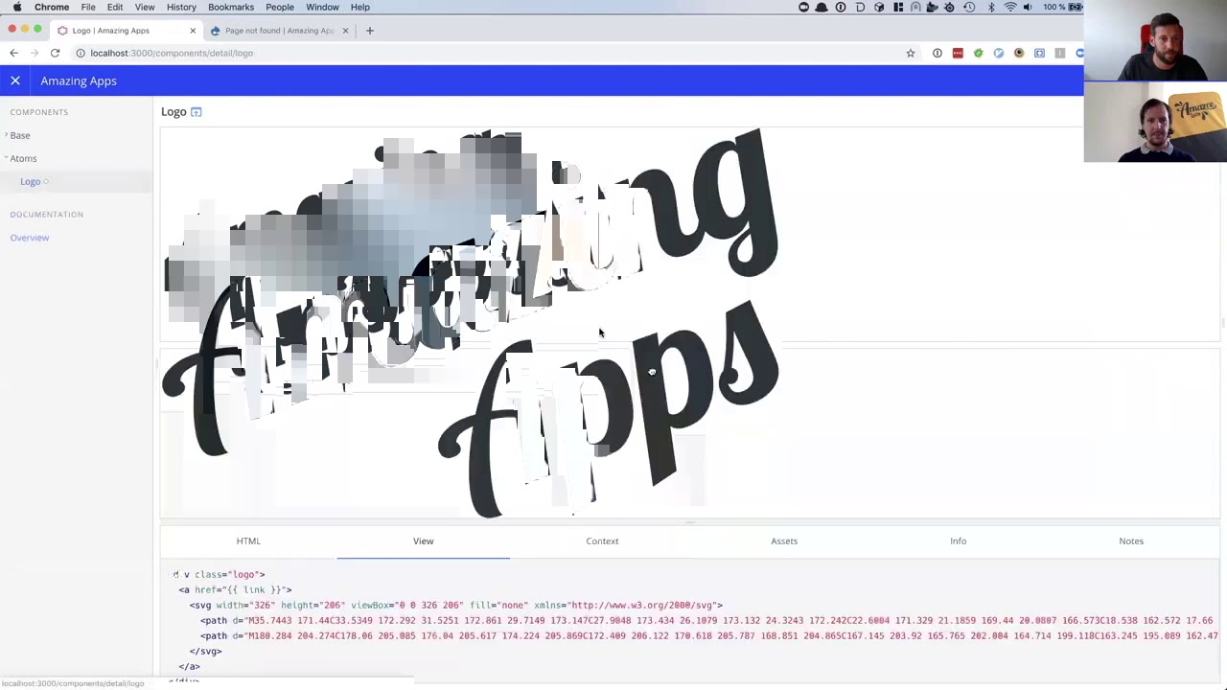Open the History menu
The height and width of the screenshot is (690, 1227).
181,7
